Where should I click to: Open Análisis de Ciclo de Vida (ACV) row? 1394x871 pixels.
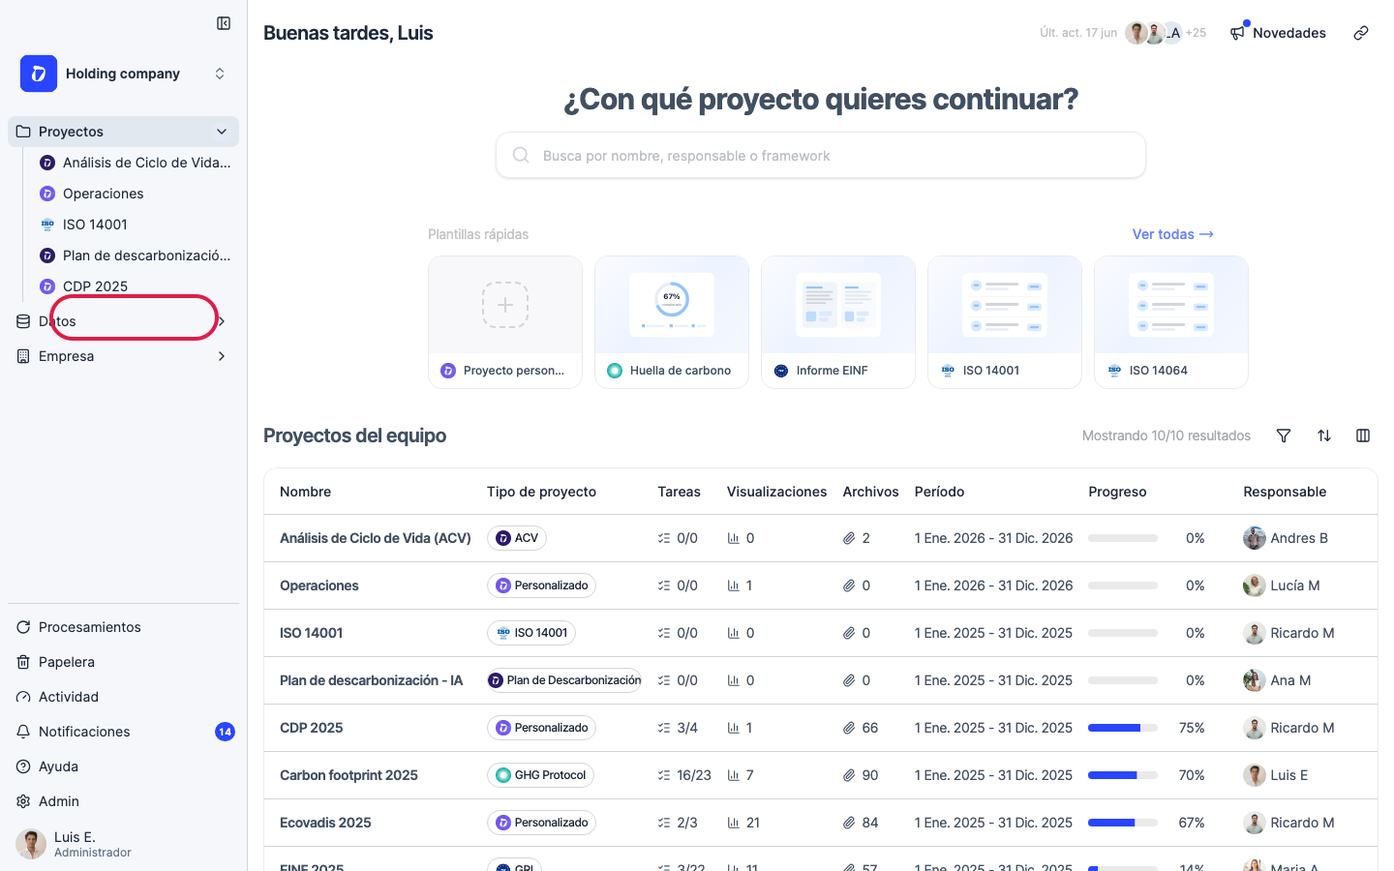click(x=820, y=538)
